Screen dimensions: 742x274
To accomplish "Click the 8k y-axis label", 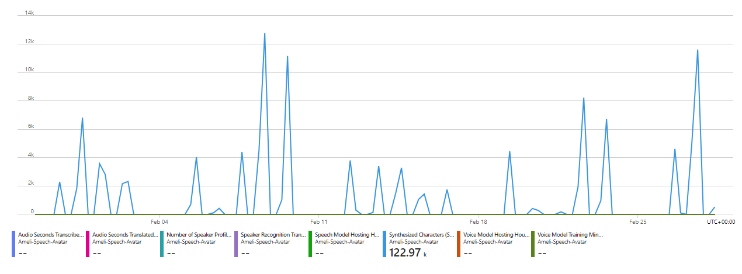I will click(x=32, y=98).
